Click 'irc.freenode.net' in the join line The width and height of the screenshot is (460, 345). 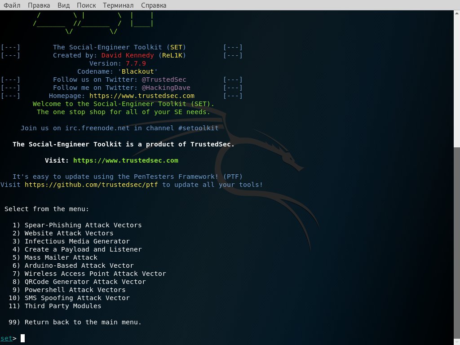click(97, 128)
